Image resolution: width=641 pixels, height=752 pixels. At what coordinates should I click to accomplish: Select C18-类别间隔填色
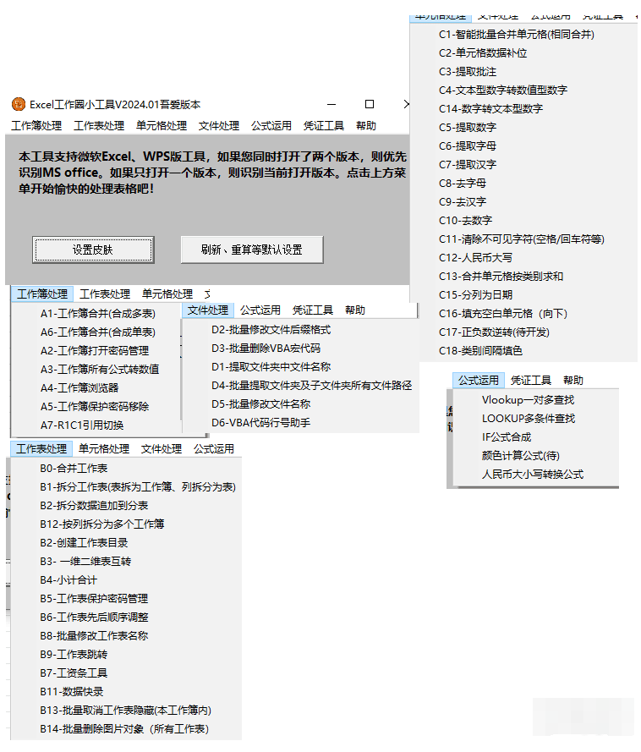pyautogui.click(x=481, y=351)
